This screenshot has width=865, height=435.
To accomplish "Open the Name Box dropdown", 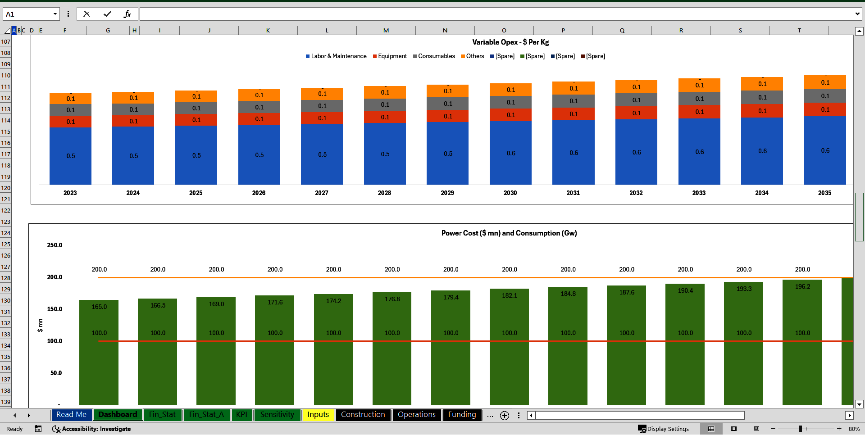I will coord(55,14).
